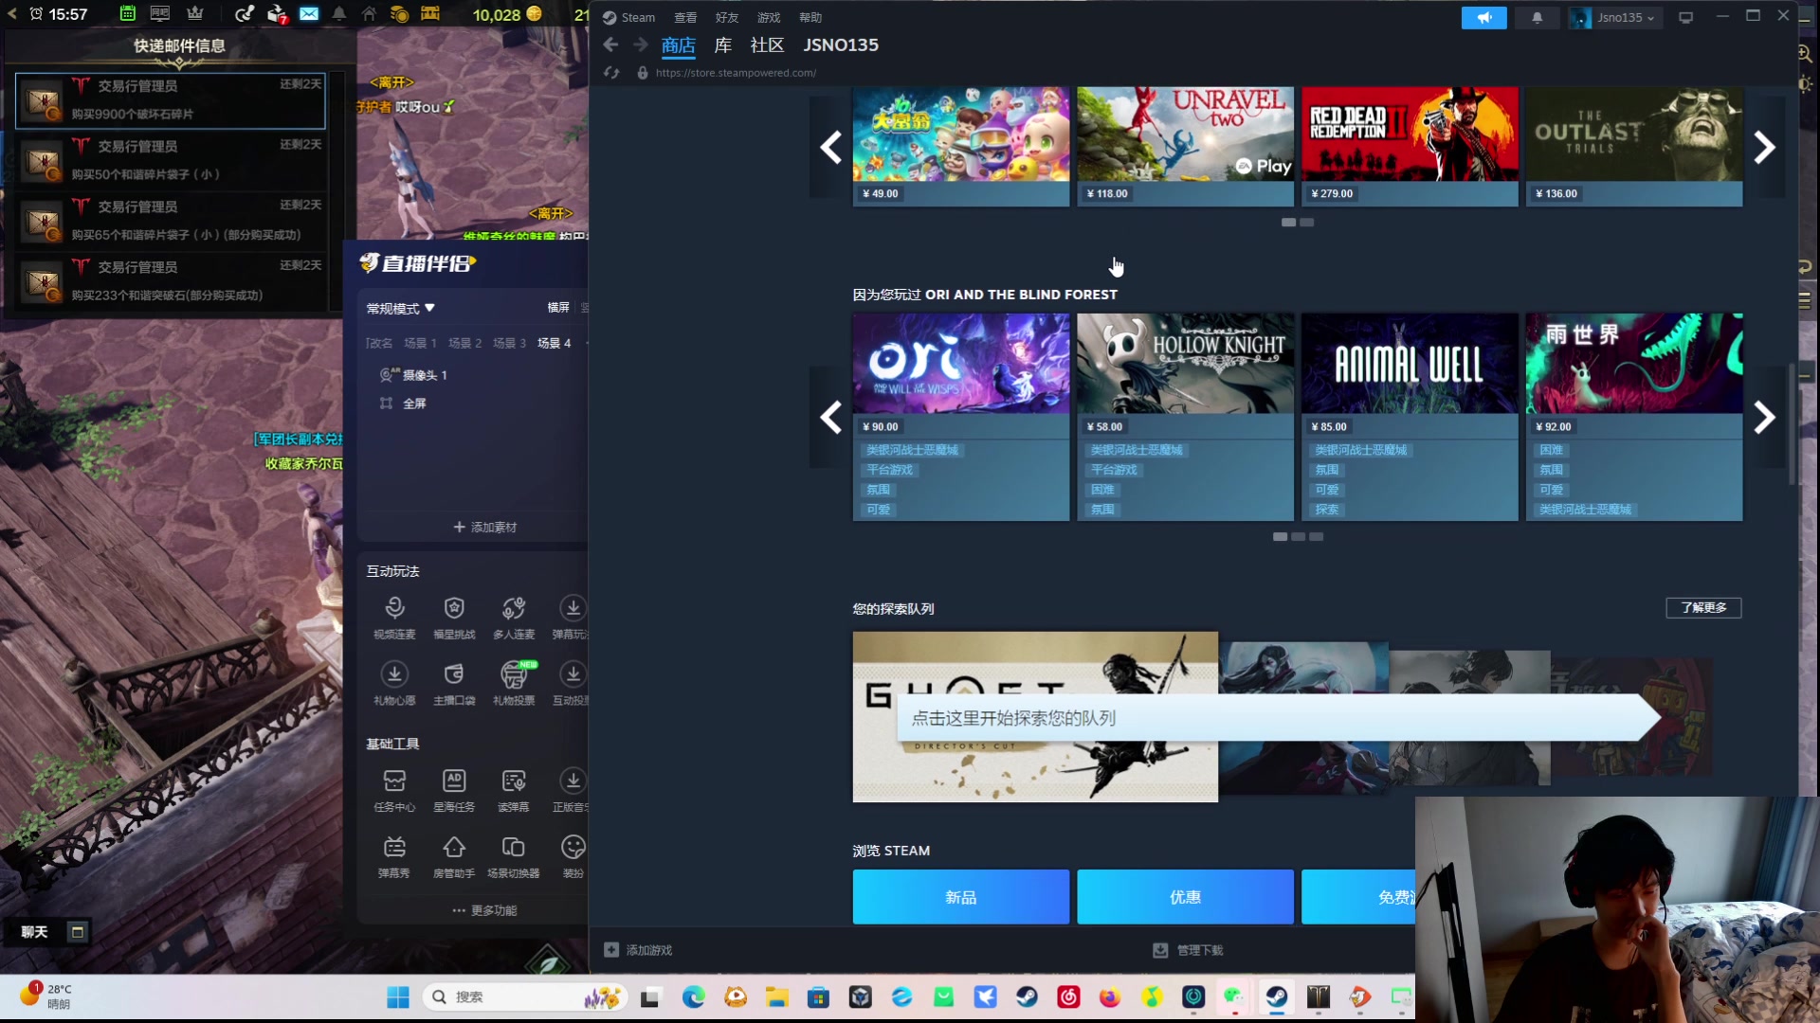The height and width of the screenshot is (1023, 1820).
Task: Open Steam 帮助 menu
Action: [810, 17]
